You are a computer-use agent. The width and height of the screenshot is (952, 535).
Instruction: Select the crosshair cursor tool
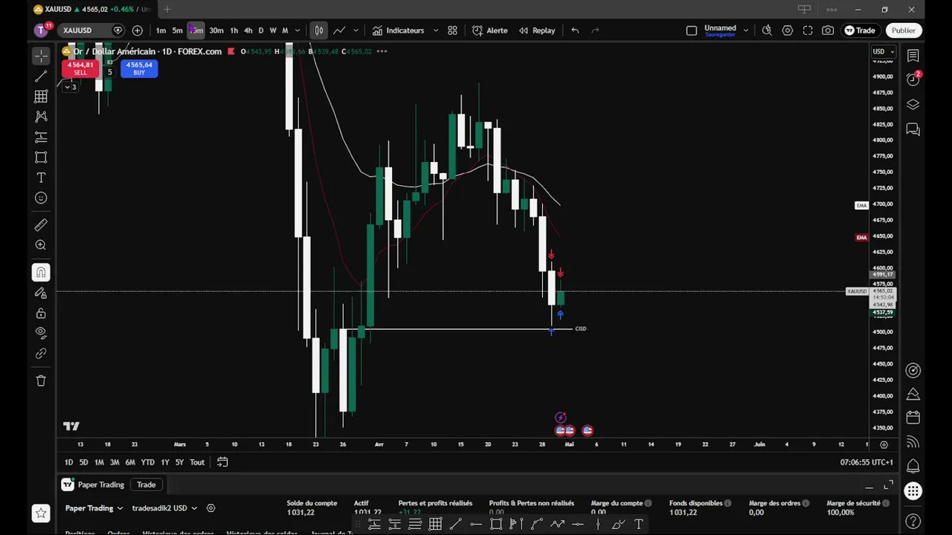[x=41, y=56]
